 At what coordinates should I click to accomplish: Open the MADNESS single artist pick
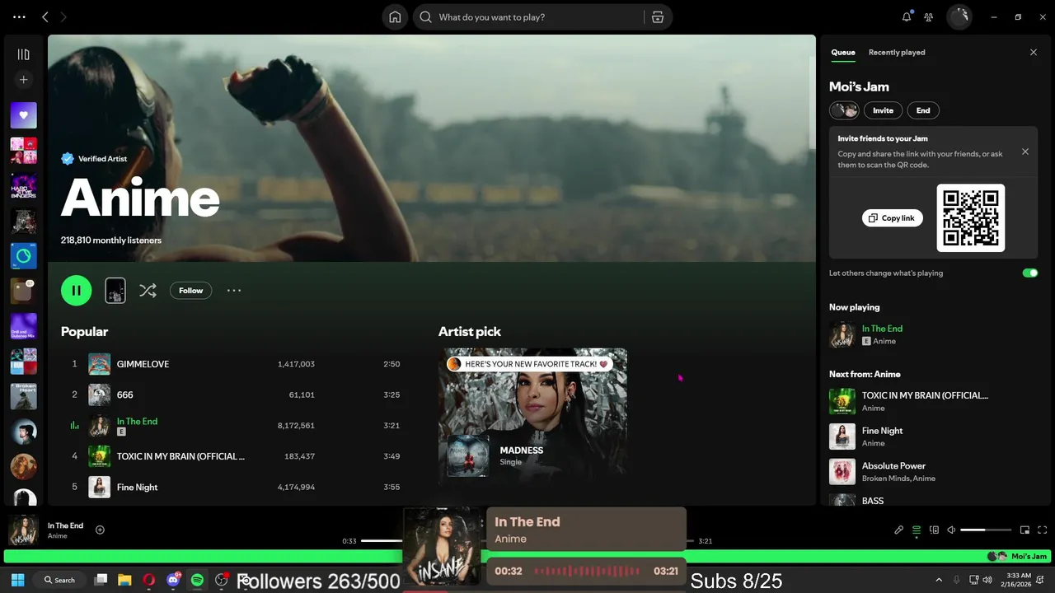[x=532, y=413]
